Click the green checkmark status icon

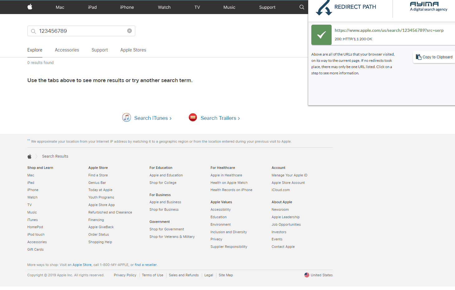321,35
